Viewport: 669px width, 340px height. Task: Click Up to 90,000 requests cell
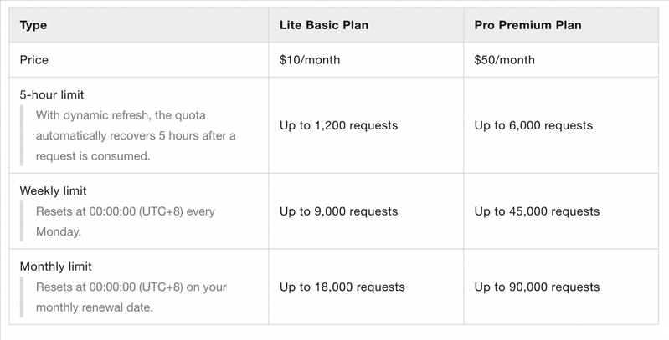(537, 287)
